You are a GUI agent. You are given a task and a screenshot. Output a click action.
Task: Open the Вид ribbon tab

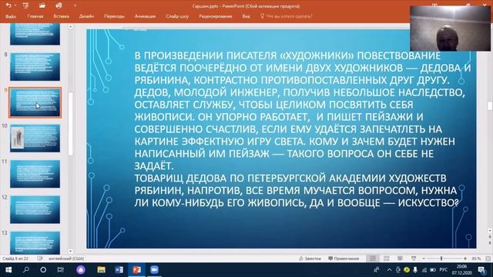[x=246, y=16]
